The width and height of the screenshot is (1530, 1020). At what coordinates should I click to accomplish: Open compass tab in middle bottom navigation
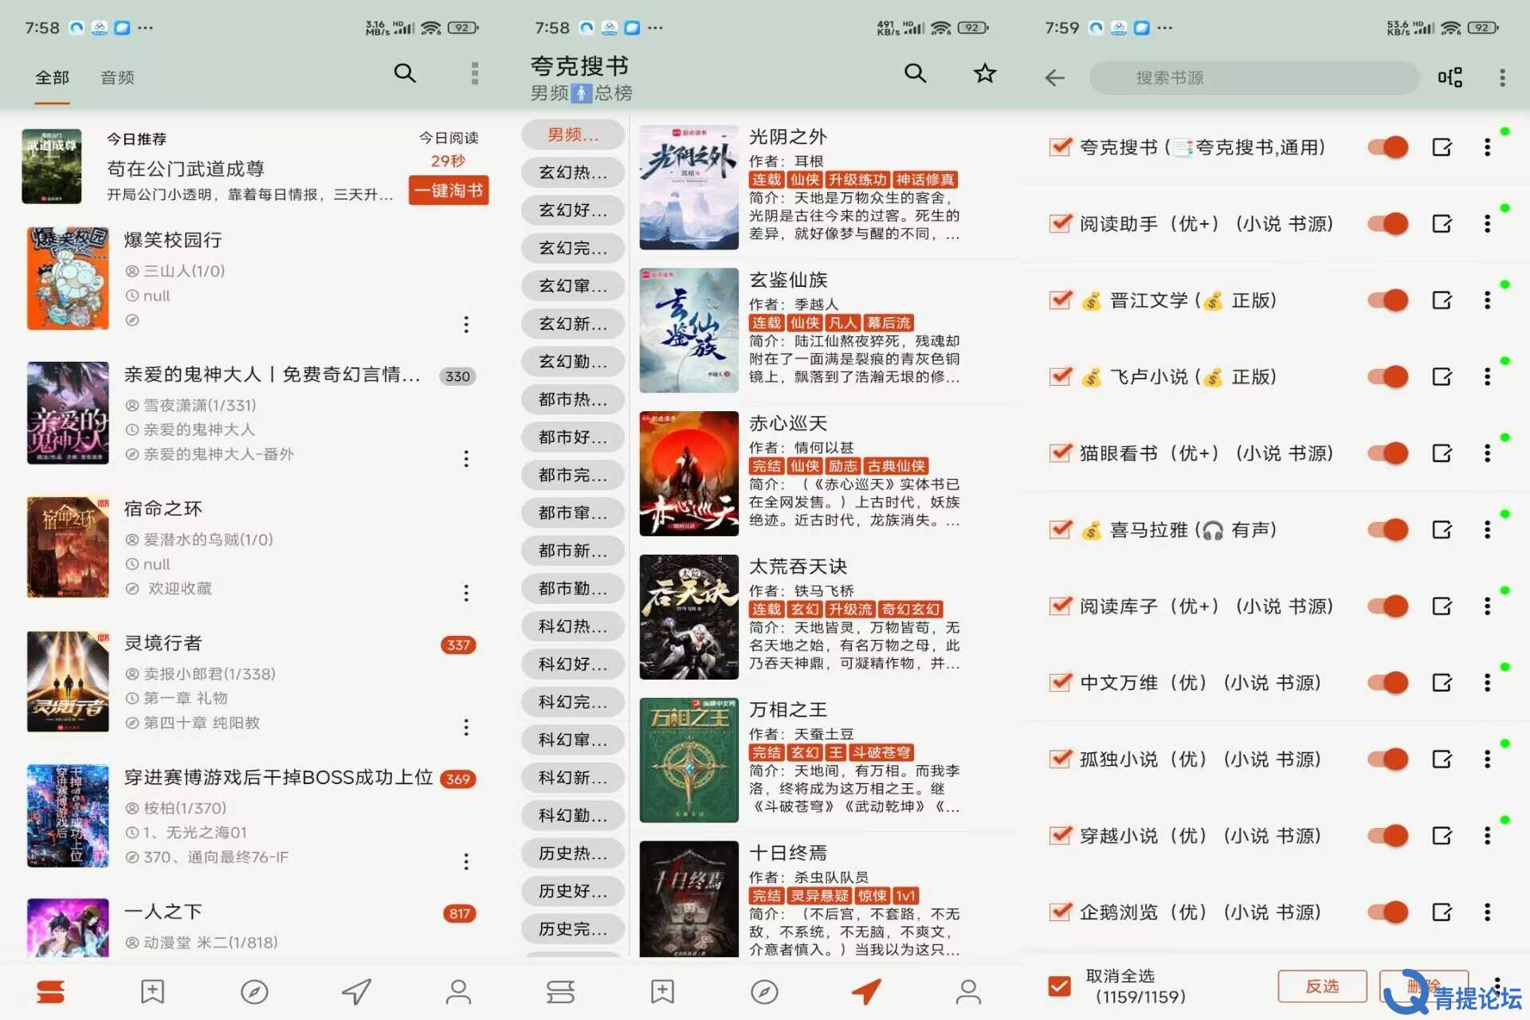coord(764,991)
